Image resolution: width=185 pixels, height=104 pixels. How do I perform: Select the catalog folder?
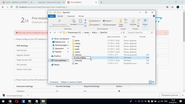click(x=77, y=43)
